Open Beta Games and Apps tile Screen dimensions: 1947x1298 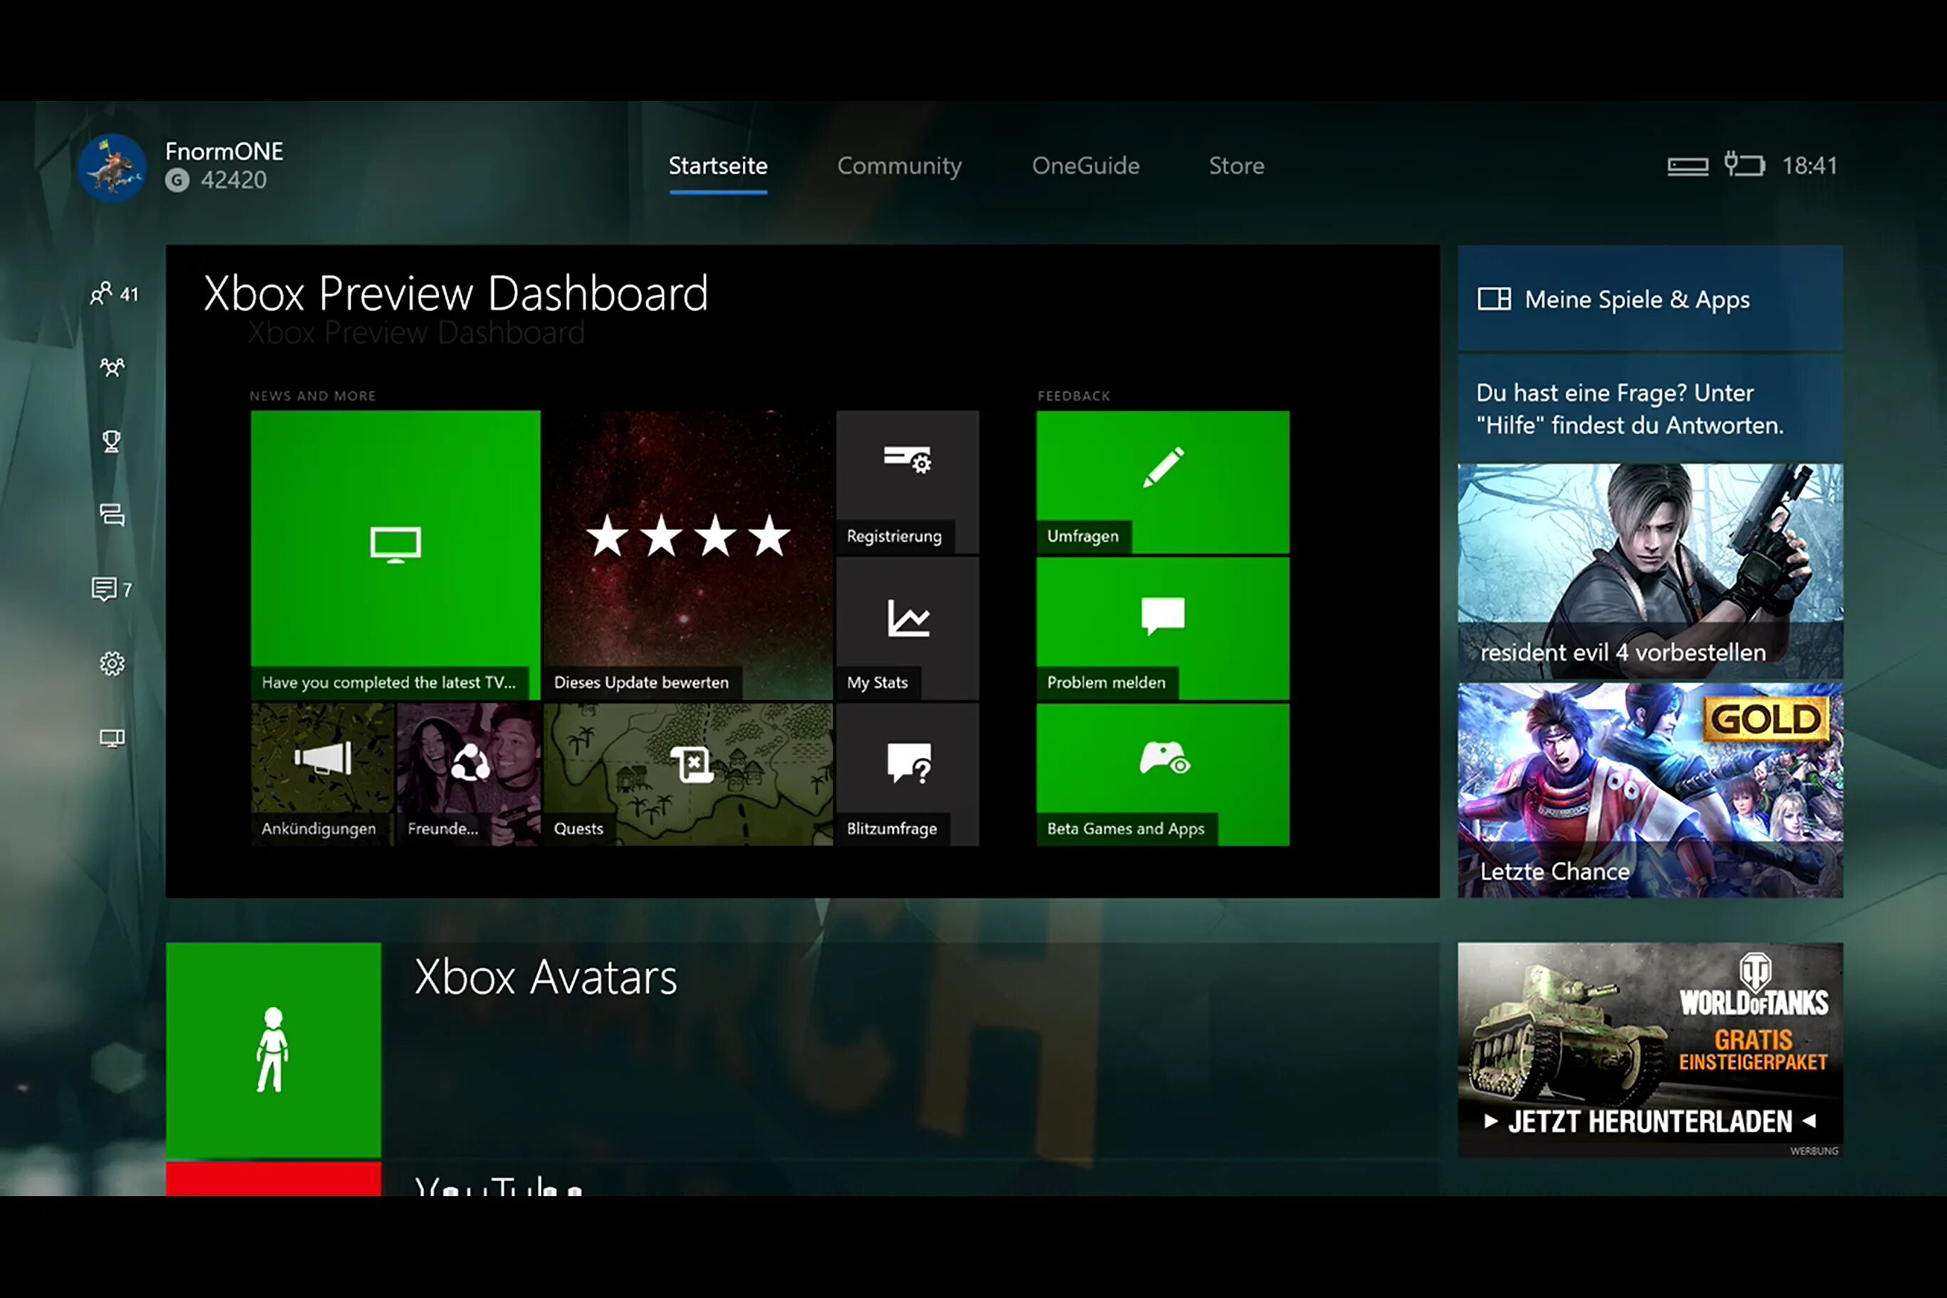(1162, 774)
